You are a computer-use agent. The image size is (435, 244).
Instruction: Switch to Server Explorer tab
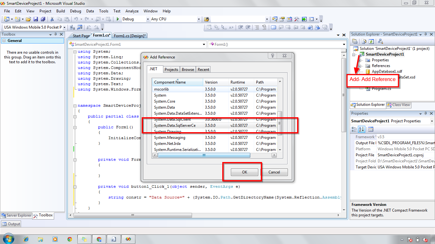pos(16,215)
